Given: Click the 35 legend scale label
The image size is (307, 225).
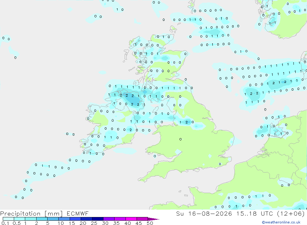Looking at the screenshot, I should tap(116, 223).
